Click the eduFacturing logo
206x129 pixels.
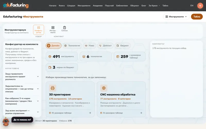pos(16,5)
